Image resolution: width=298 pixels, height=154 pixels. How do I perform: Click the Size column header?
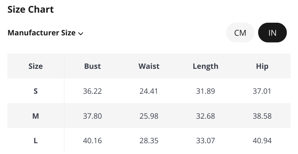(36, 66)
